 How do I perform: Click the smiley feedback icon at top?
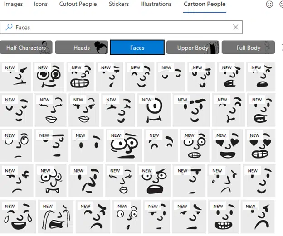tap(269, 4)
